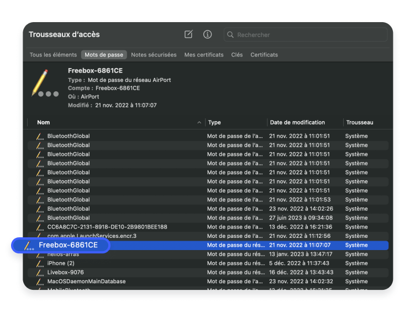Toggle sort order arrow in Nom column
Viewport: 415px width, 312px height.
199,122
